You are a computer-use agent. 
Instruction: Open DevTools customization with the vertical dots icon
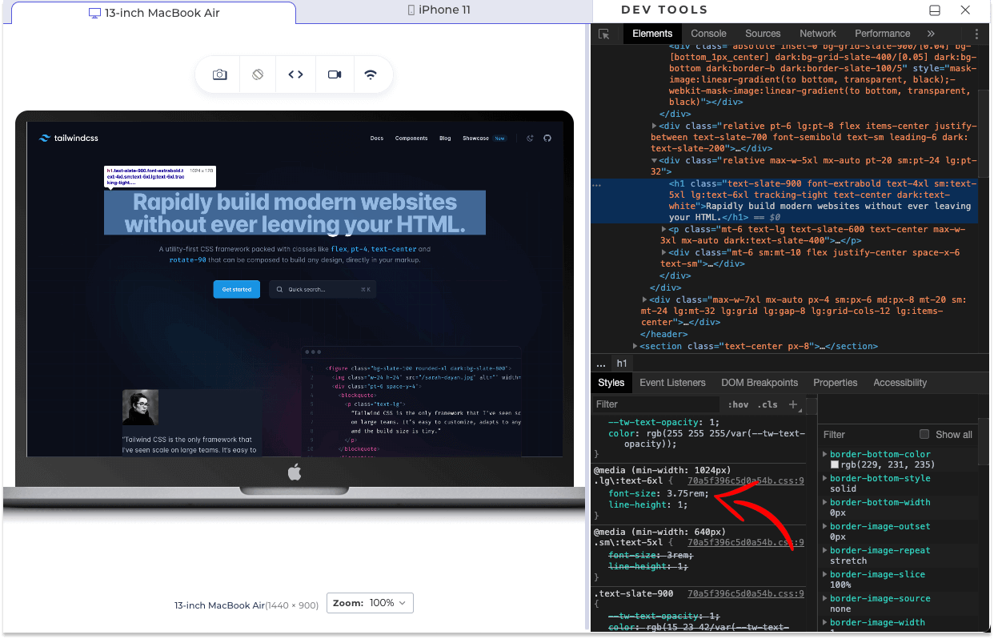point(977,34)
